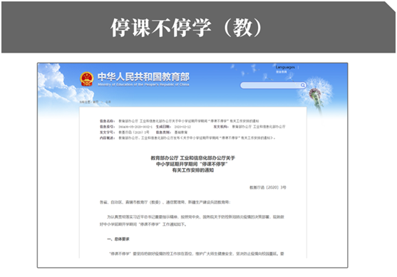The height and width of the screenshot is (277, 397).
Task: Click the section heading 一、总体要求
Action: 118,239
